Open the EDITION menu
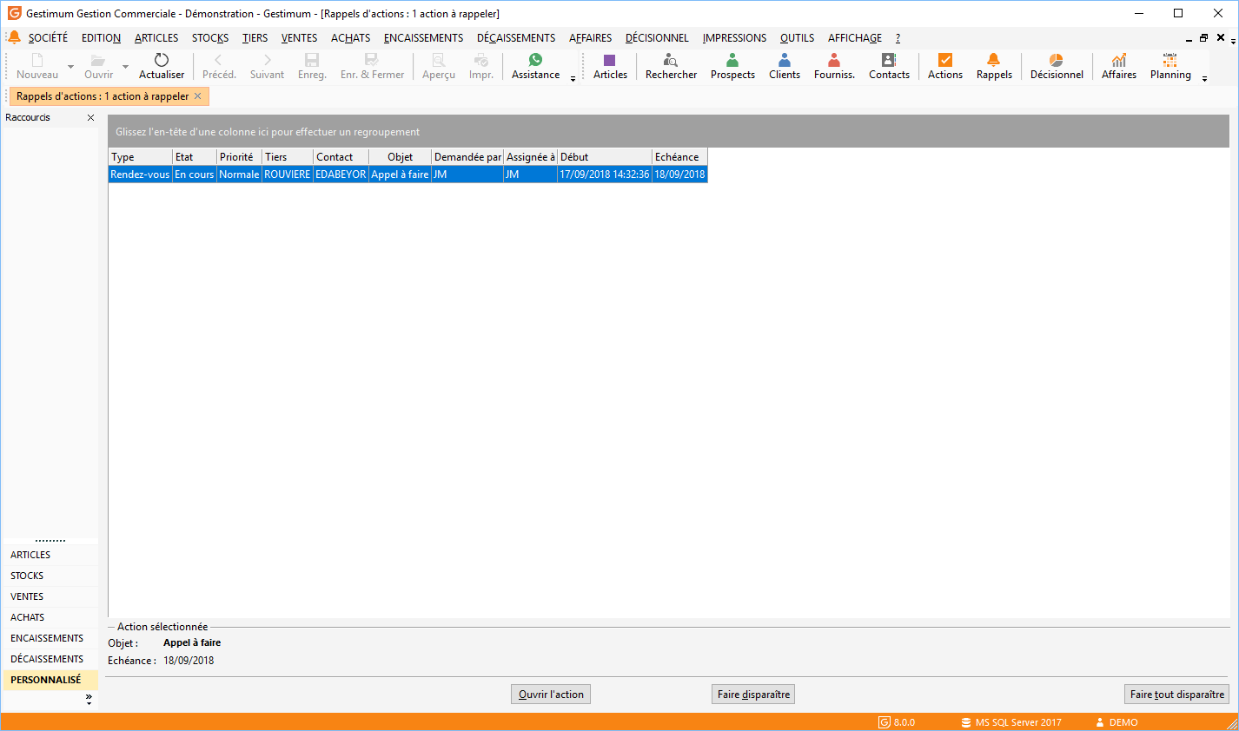1239x731 pixels. point(101,38)
